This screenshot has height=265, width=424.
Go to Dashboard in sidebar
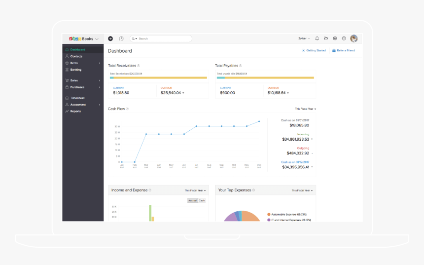(x=83, y=49)
